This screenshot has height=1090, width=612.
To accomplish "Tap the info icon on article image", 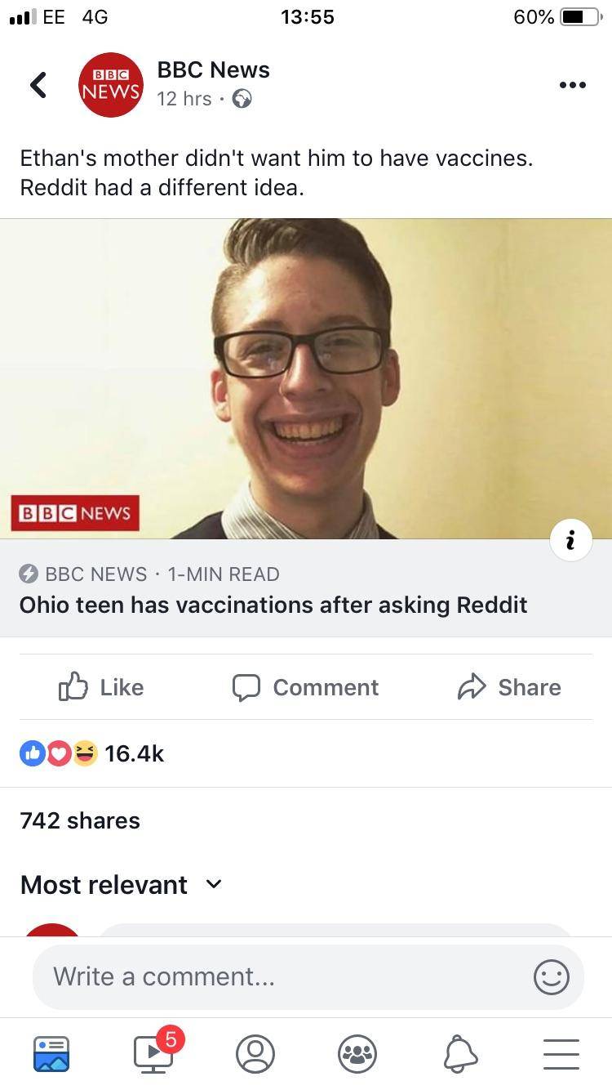I will [x=570, y=539].
